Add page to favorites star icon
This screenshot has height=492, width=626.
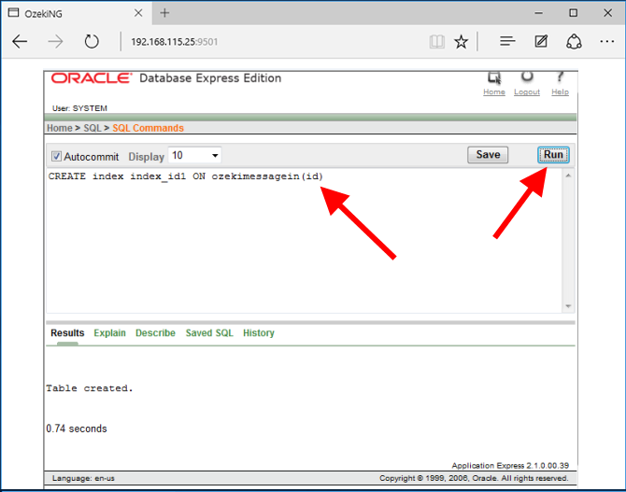point(461,42)
